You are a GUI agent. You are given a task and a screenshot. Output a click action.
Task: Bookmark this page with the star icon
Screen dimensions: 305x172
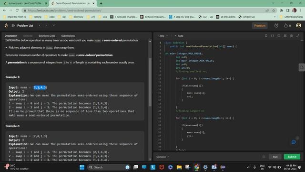pos(273,11)
